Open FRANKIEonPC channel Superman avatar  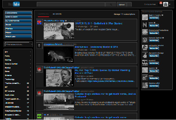[39, 22]
